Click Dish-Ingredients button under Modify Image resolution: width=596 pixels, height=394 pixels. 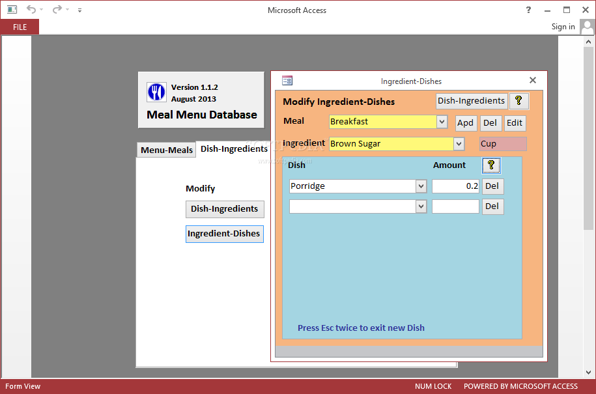(225, 209)
